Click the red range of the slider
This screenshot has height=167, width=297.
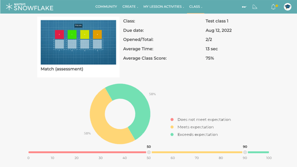[87, 152]
